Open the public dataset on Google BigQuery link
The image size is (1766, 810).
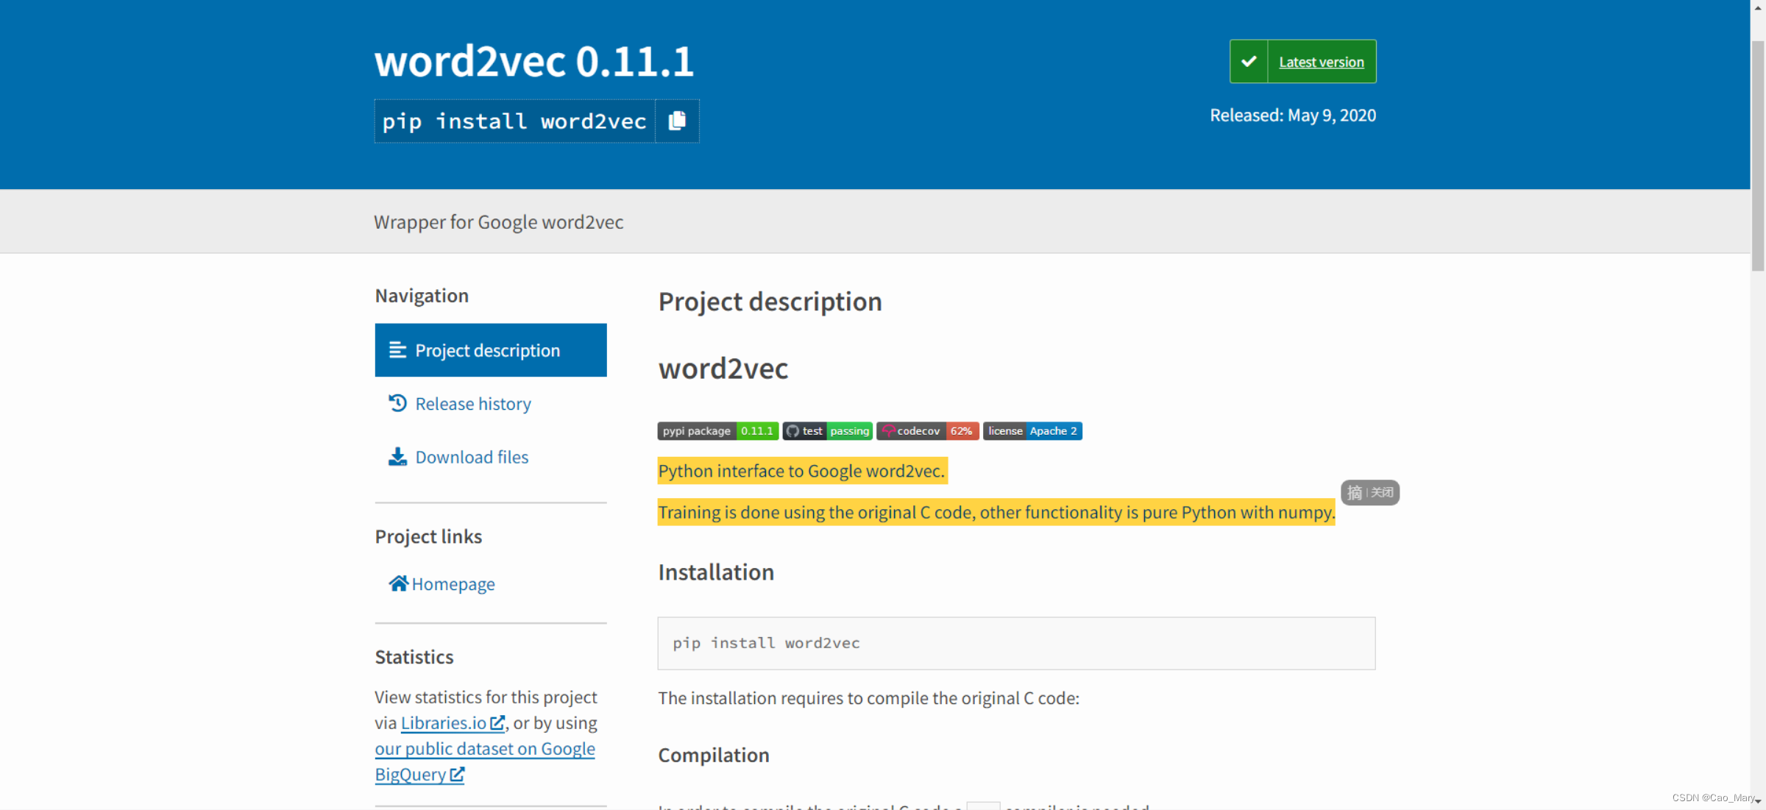coord(484,749)
